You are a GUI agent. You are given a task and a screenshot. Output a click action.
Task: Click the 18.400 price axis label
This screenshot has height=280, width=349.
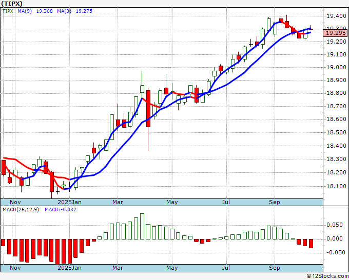tap(336, 146)
